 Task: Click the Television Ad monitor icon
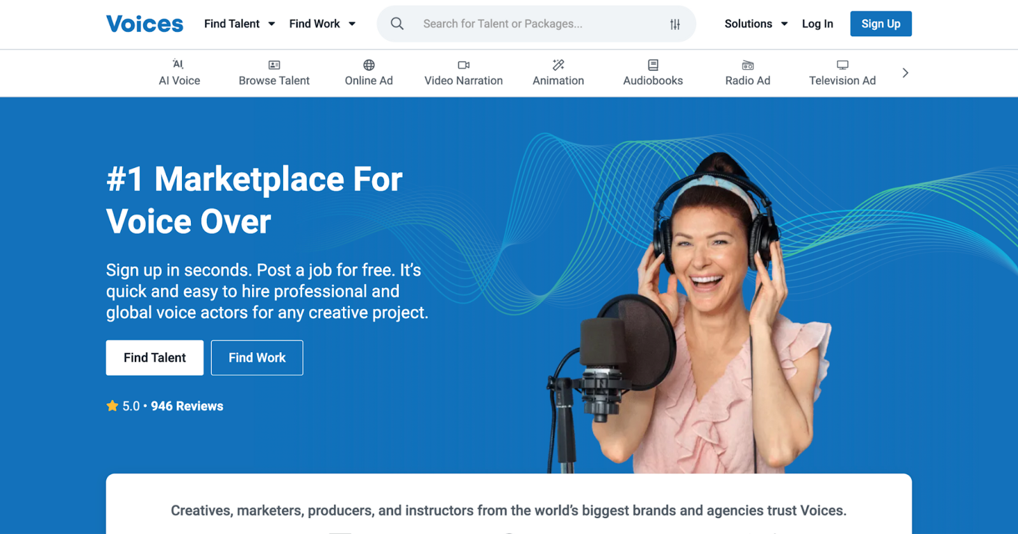pos(842,65)
